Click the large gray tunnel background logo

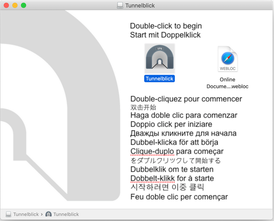click(x=55, y=110)
